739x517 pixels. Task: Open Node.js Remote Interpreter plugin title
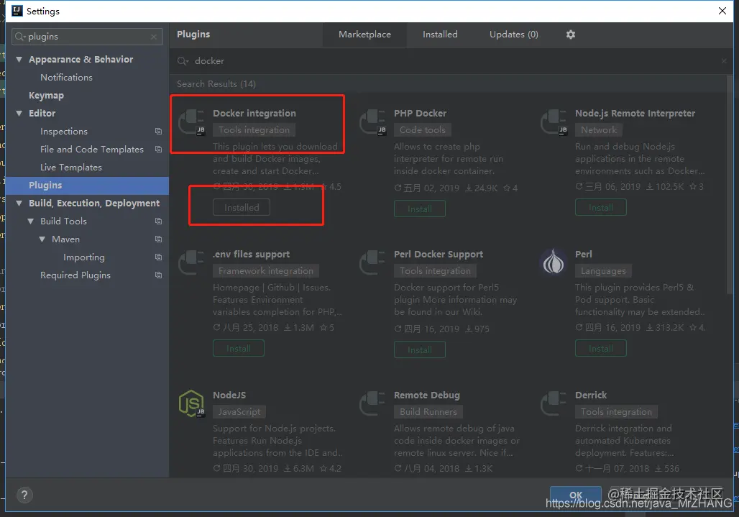(635, 114)
